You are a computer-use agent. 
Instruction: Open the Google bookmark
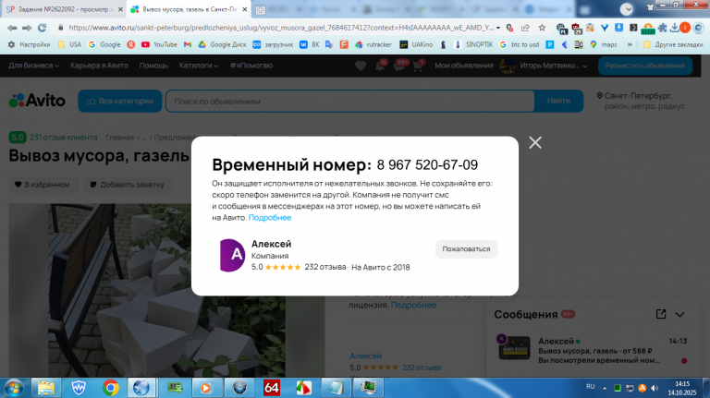point(104,44)
